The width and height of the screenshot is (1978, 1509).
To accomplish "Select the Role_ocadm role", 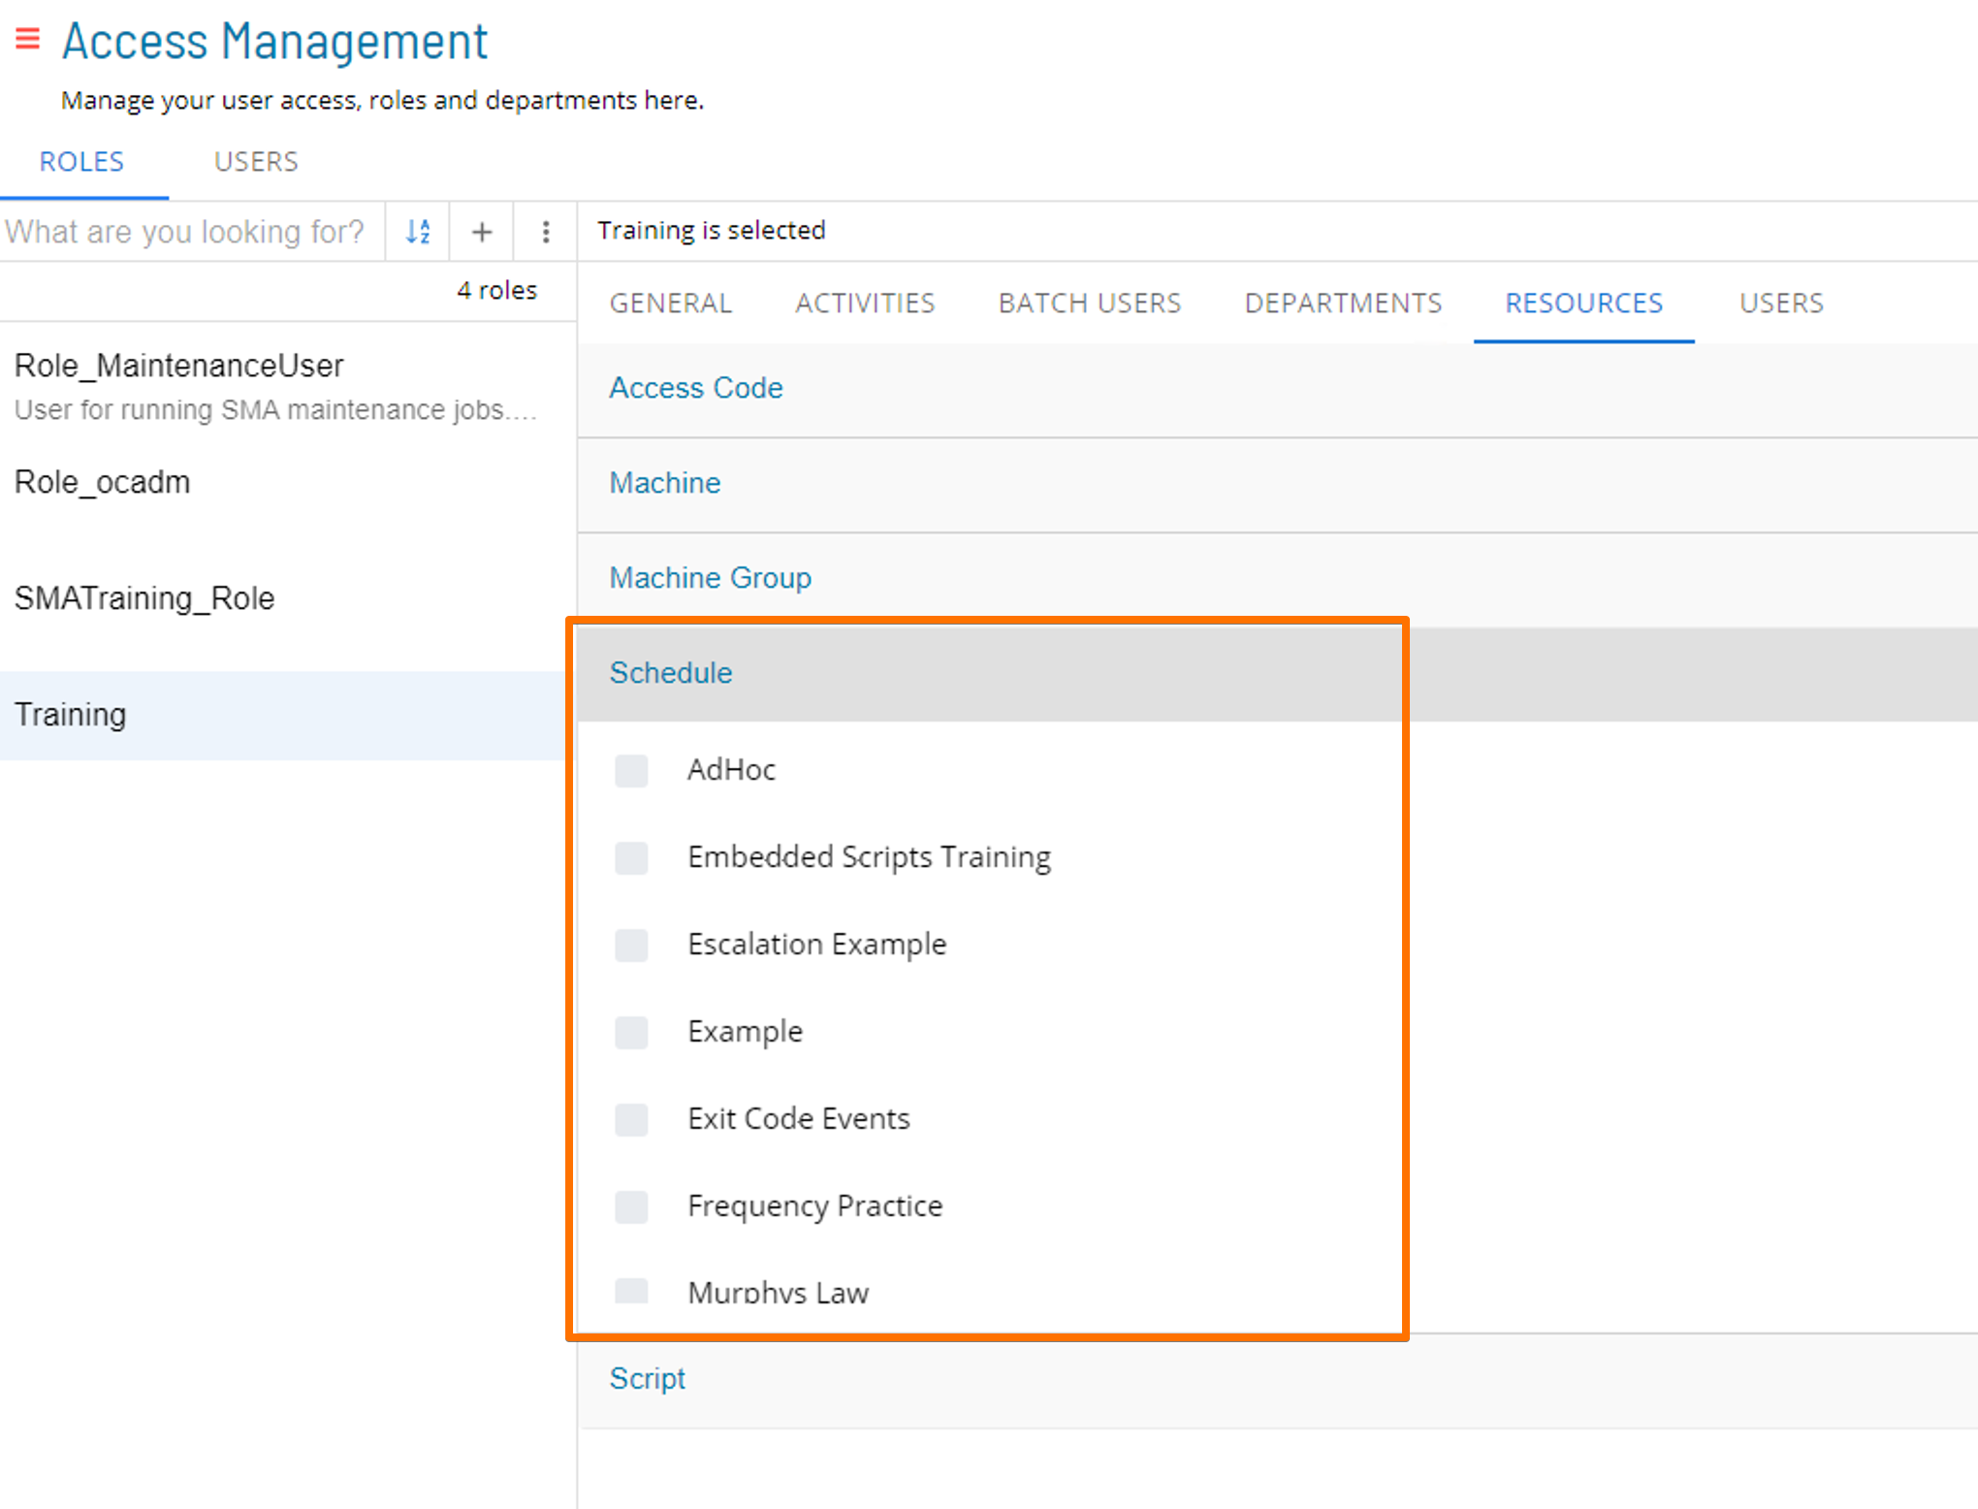I will [x=288, y=483].
